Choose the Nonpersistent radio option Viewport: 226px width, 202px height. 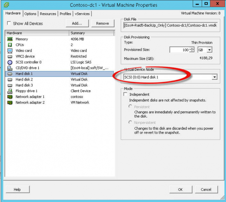tap(130, 123)
